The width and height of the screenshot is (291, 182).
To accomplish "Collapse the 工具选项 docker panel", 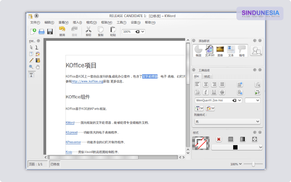I will [194, 70].
